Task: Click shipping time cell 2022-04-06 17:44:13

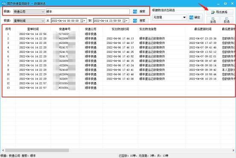Action: tap(120, 38)
